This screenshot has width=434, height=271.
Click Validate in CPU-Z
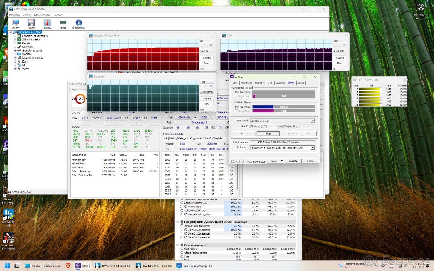[293, 161]
